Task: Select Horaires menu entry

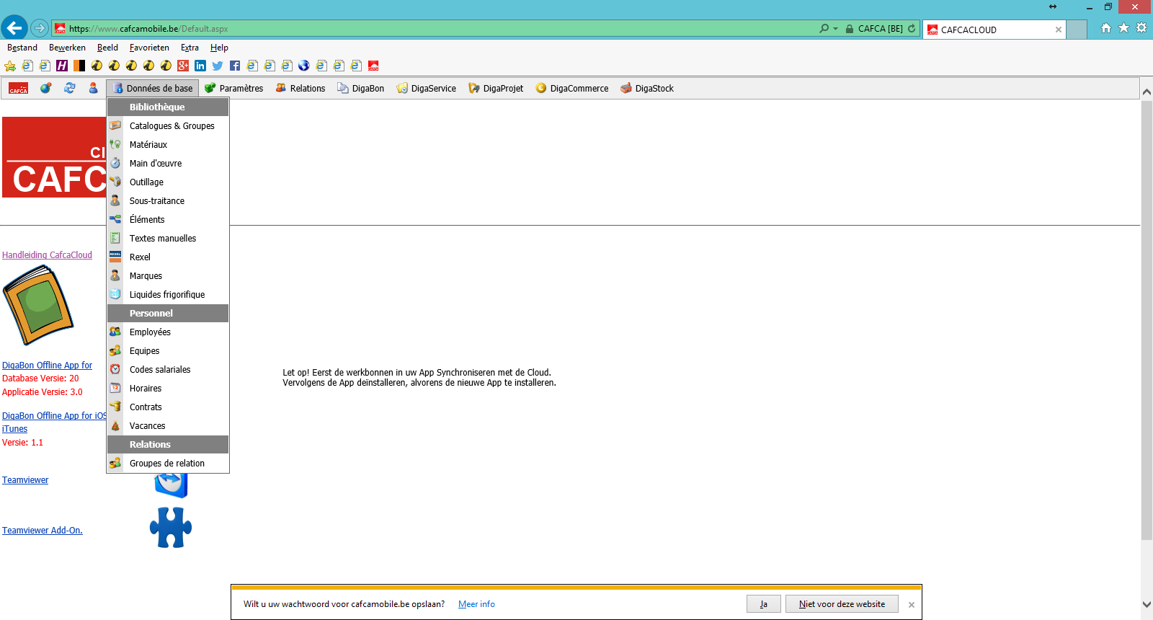Action: (x=168, y=389)
